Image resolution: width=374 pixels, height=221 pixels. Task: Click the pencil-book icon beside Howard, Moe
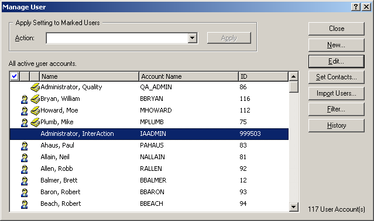click(x=35, y=111)
